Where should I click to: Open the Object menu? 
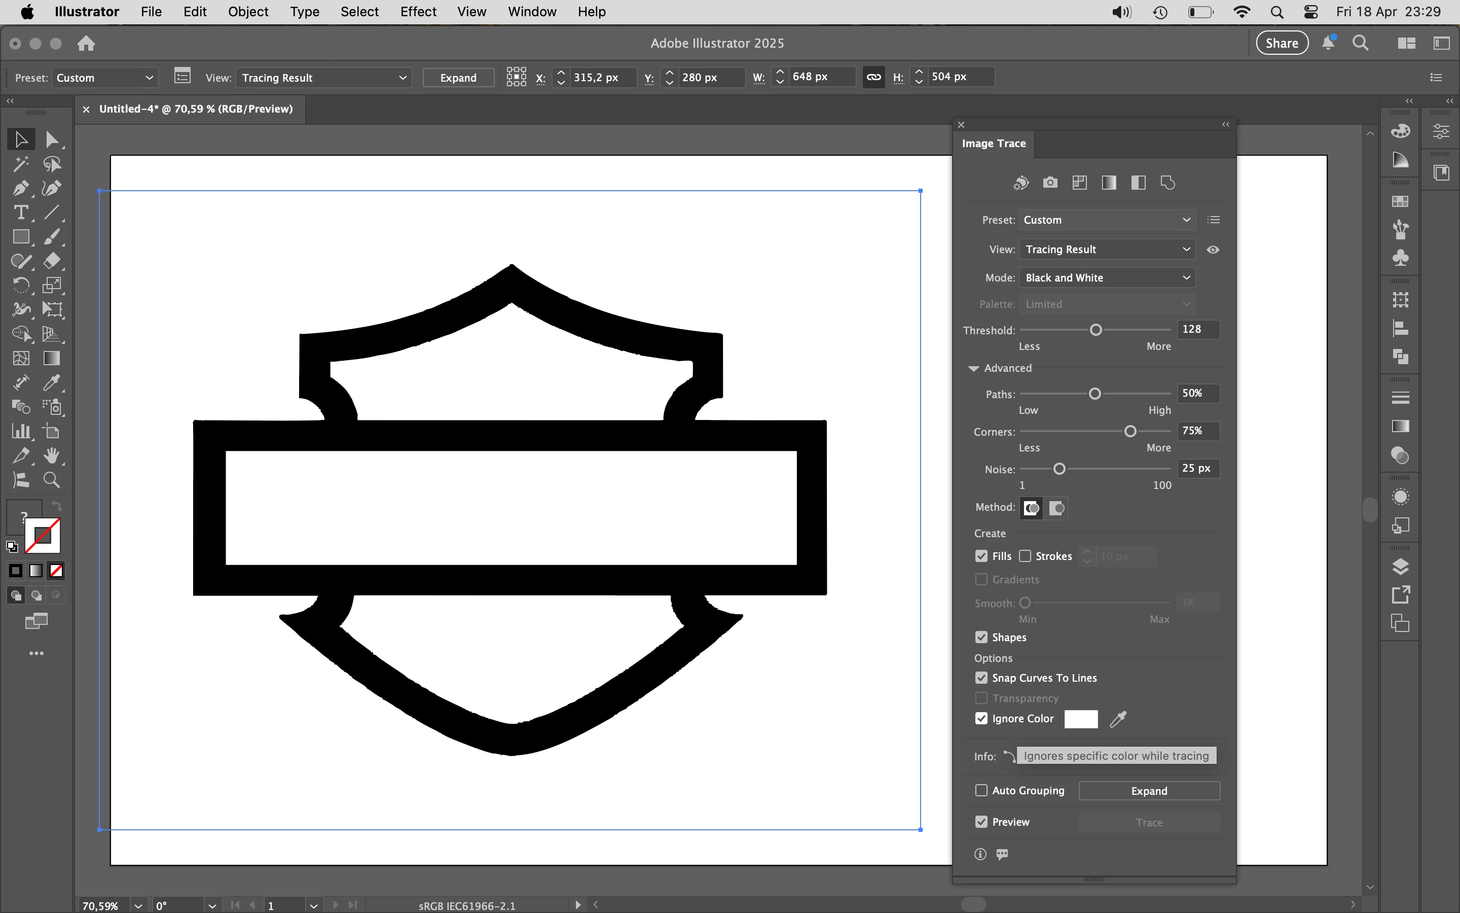(x=248, y=12)
